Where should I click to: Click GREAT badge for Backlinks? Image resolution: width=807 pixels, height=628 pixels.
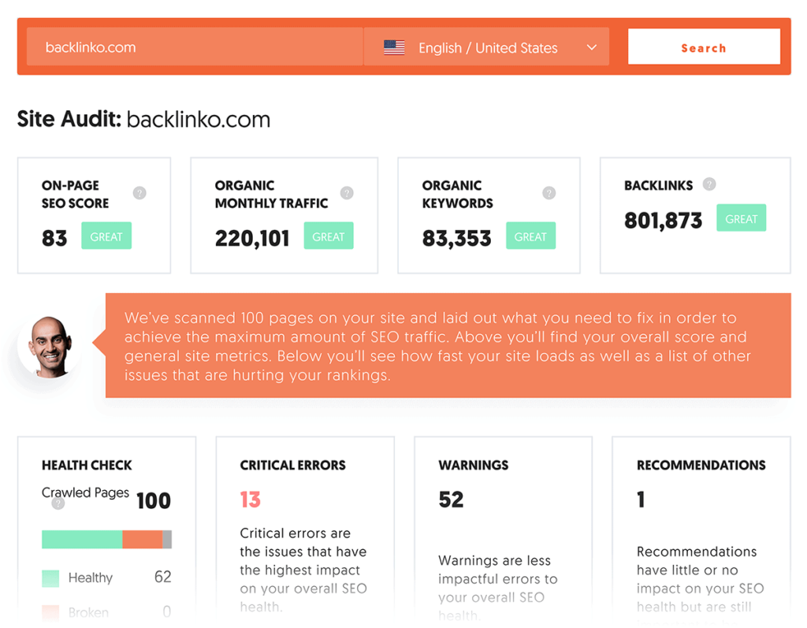coord(741,219)
